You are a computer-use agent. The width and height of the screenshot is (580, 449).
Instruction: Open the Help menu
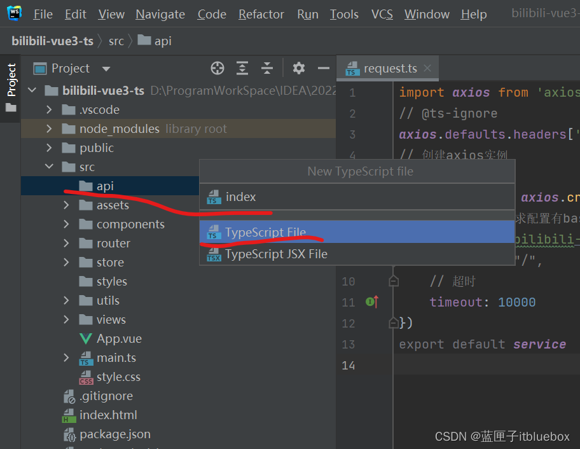click(x=473, y=14)
